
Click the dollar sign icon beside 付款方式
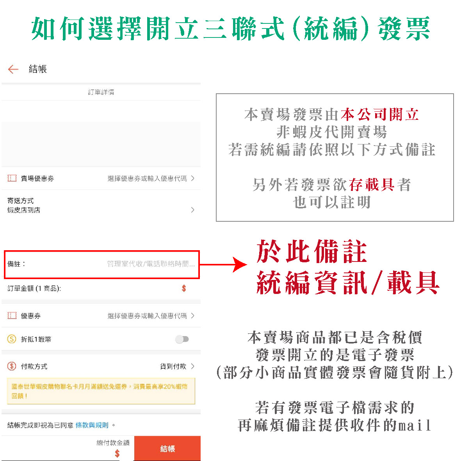[11, 367]
